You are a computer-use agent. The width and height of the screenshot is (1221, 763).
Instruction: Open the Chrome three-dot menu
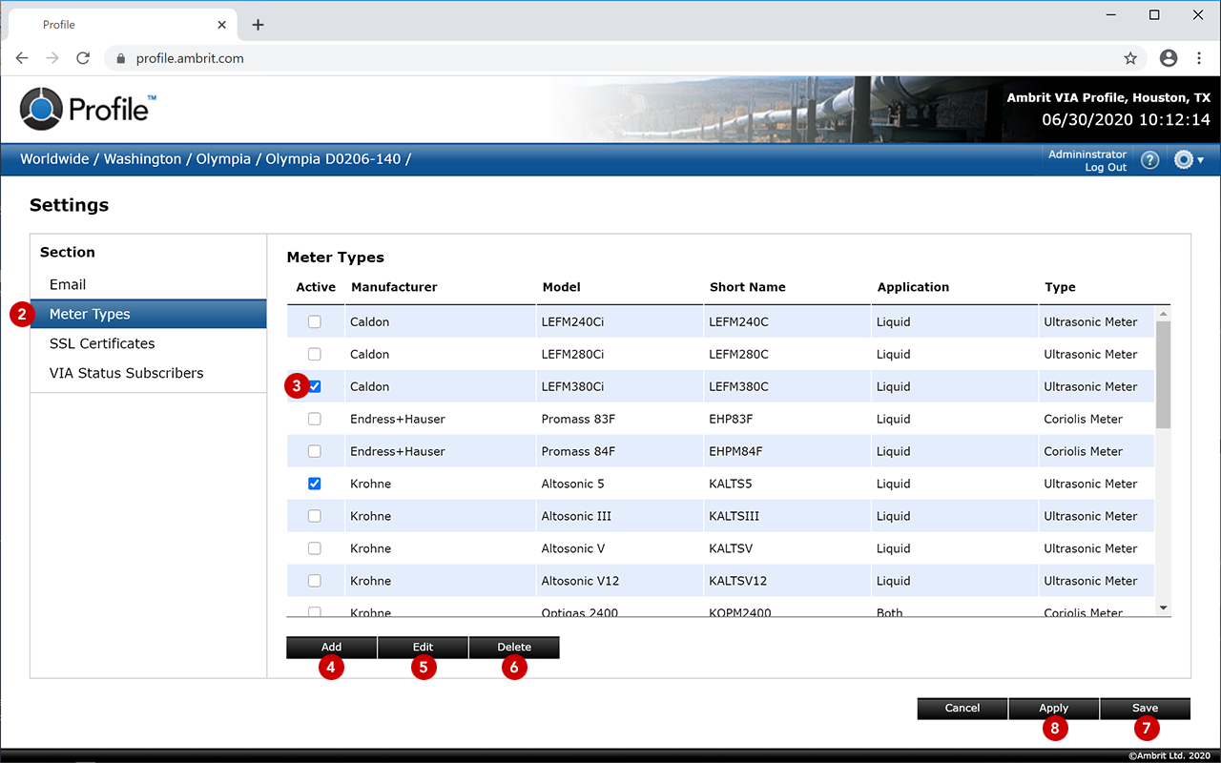tap(1199, 58)
